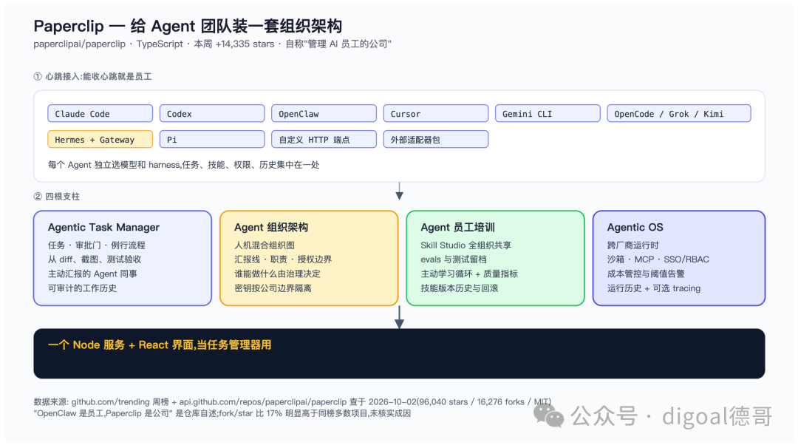Screen dimensions: 798x448
Task: Click the footer line starting with "数据来源: github.com/trending"
Action: tap(292, 402)
